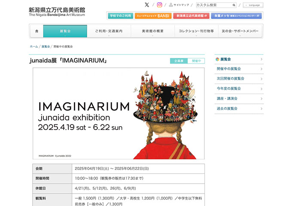This screenshot has width=292, height=206.
Task: Click chevron beside sidebar 展覧会 heading
Action: [262, 59]
